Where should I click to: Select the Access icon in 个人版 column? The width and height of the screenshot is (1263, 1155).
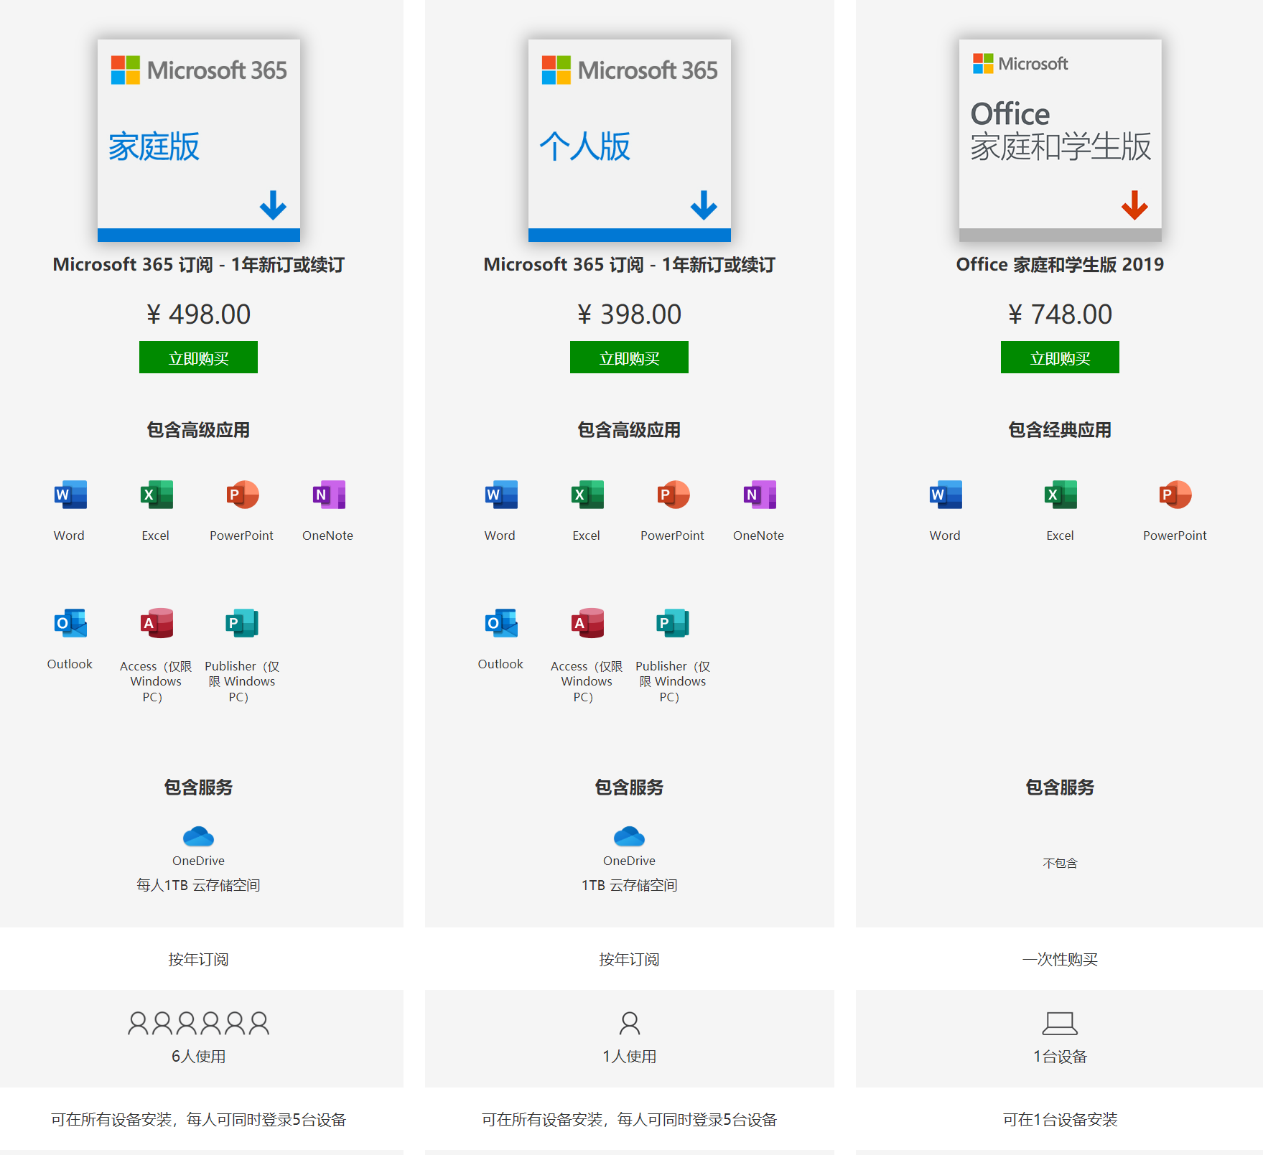[585, 623]
